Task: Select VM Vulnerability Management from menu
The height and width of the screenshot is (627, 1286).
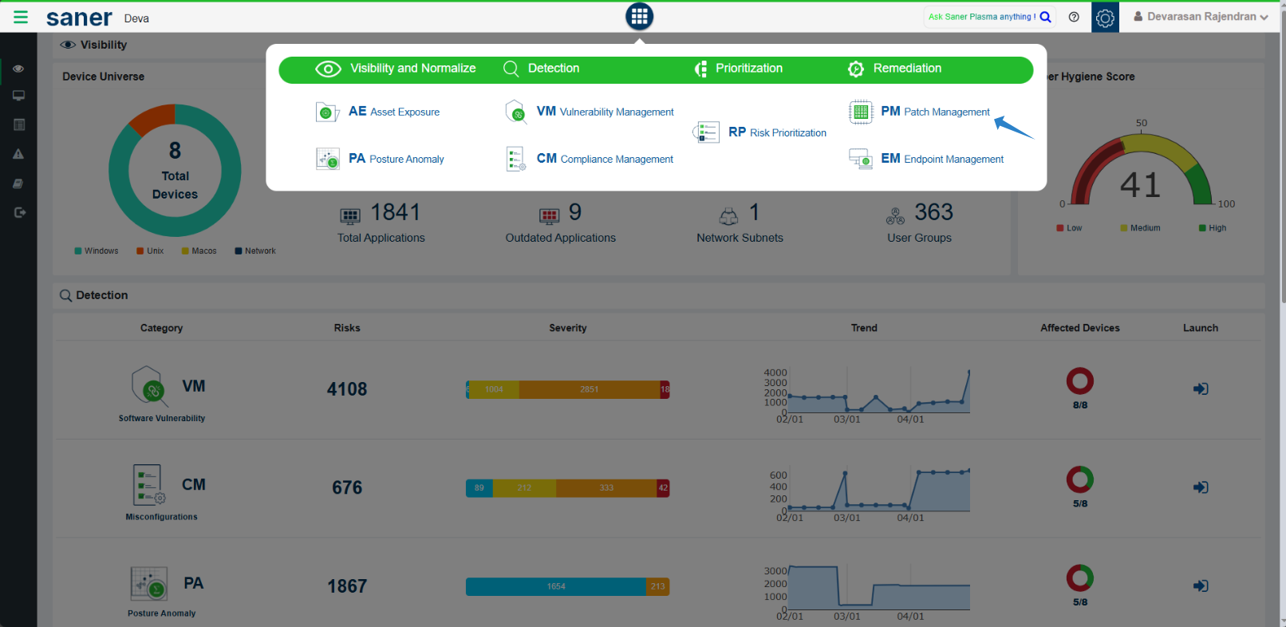Action: (605, 112)
